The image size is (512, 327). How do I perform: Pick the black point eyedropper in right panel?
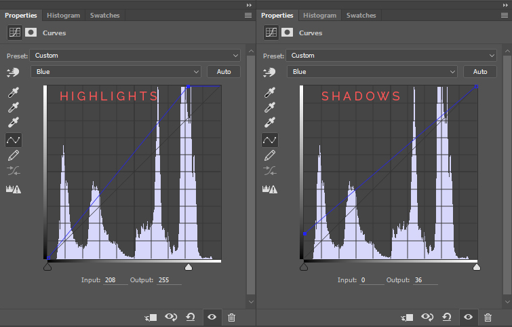click(x=269, y=92)
